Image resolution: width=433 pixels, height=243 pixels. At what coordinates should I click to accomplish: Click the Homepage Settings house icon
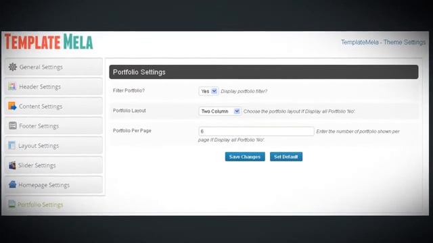[x=12, y=184]
